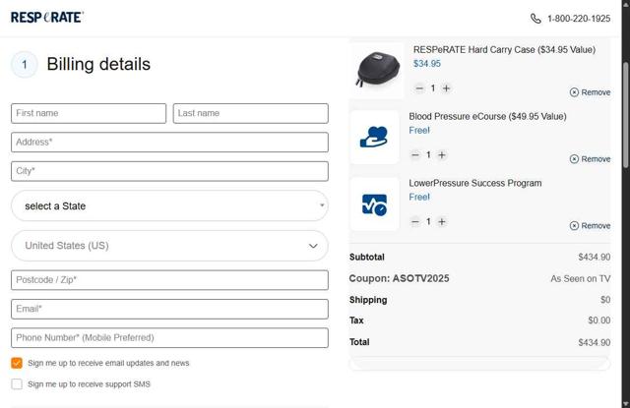Viewport: 630px width, 408px height.
Task: Click the RESPeRATE logo
Action: click(47, 18)
